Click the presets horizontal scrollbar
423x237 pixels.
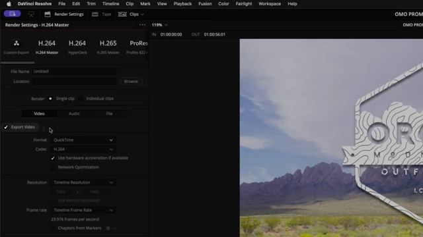pyautogui.click(x=18, y=63)
